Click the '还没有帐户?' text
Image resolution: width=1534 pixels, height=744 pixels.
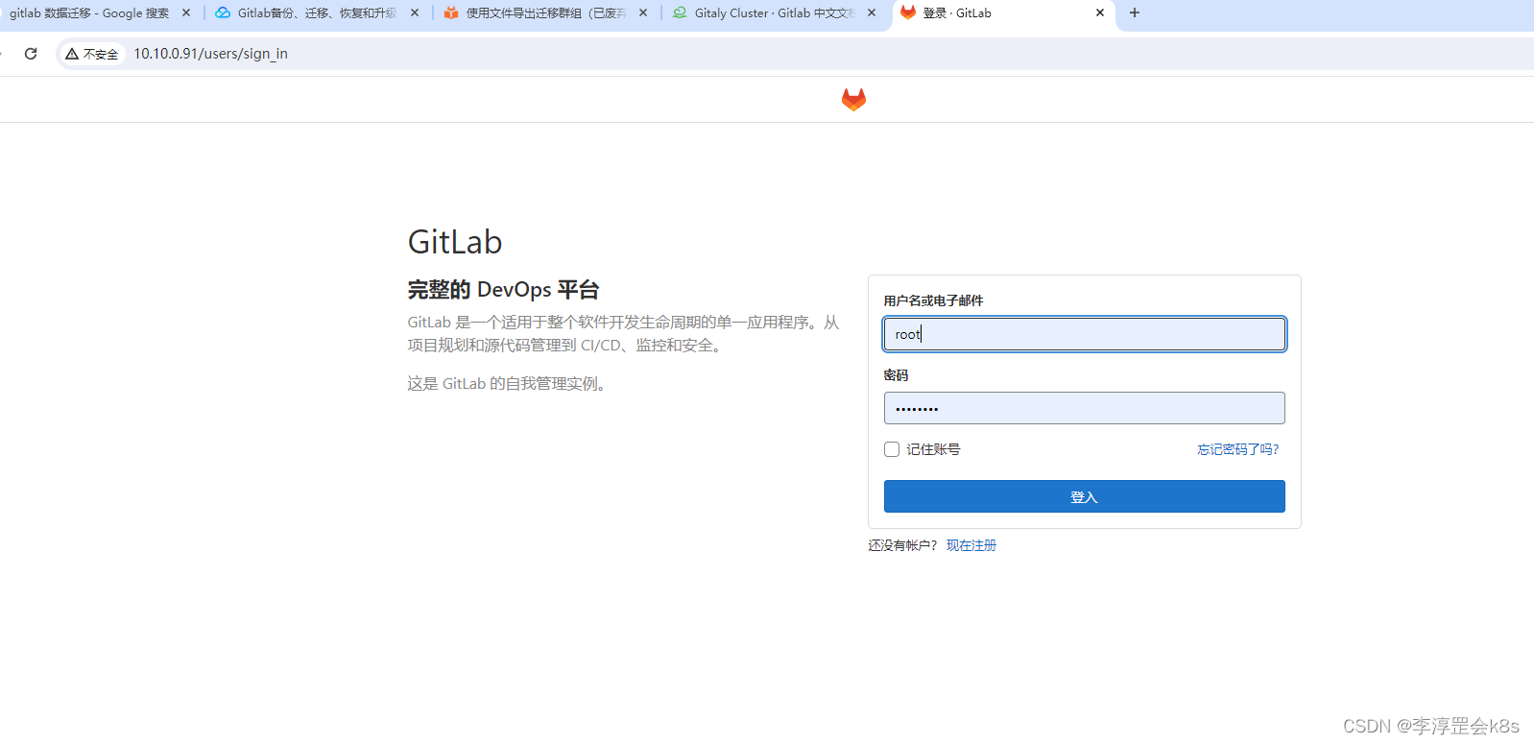[x=902, y=545]
